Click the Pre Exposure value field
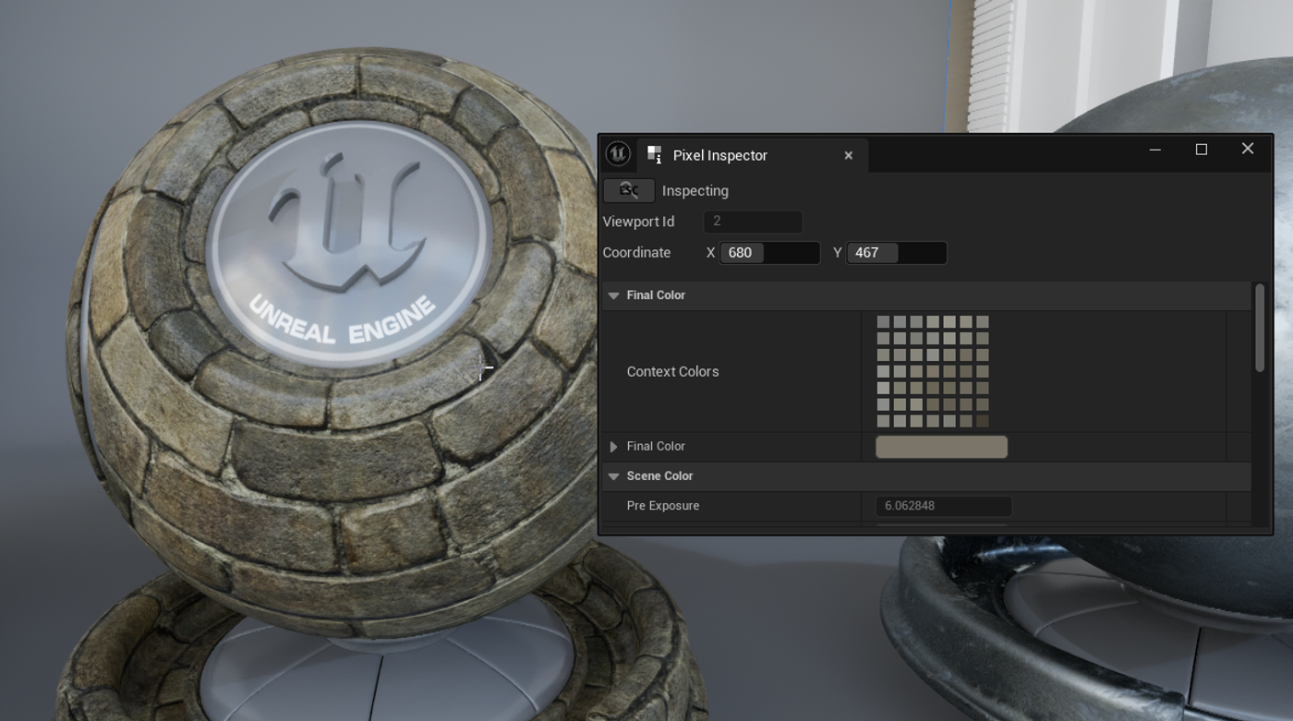 (x=944, y=506)
